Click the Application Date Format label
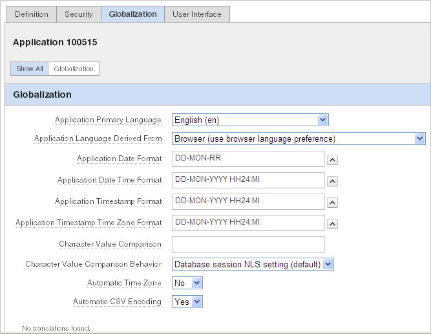The image size is (431, 334). pos(120,159)
